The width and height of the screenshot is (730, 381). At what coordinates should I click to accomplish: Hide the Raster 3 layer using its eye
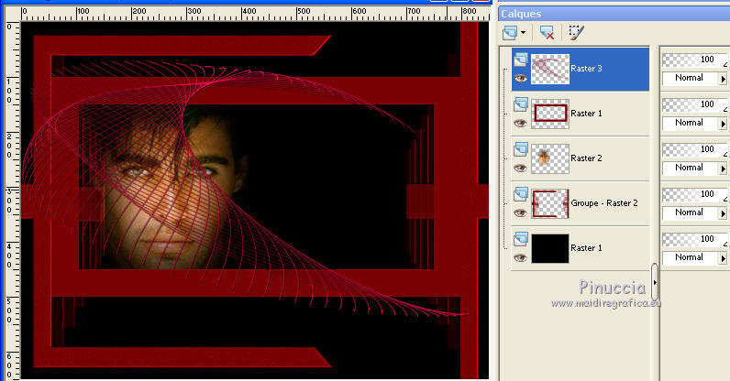[x=520, y=78]
